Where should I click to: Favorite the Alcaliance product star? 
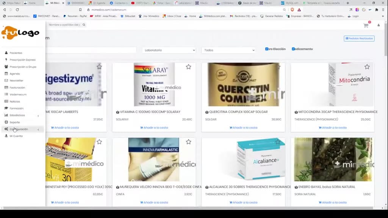tap(278, 142)
